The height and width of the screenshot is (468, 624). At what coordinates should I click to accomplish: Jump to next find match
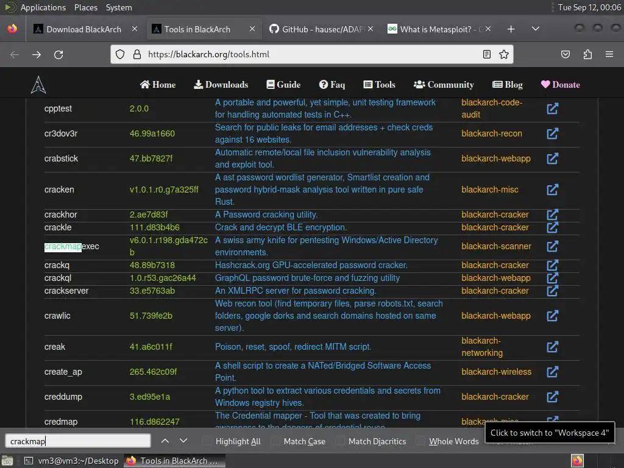183,441
